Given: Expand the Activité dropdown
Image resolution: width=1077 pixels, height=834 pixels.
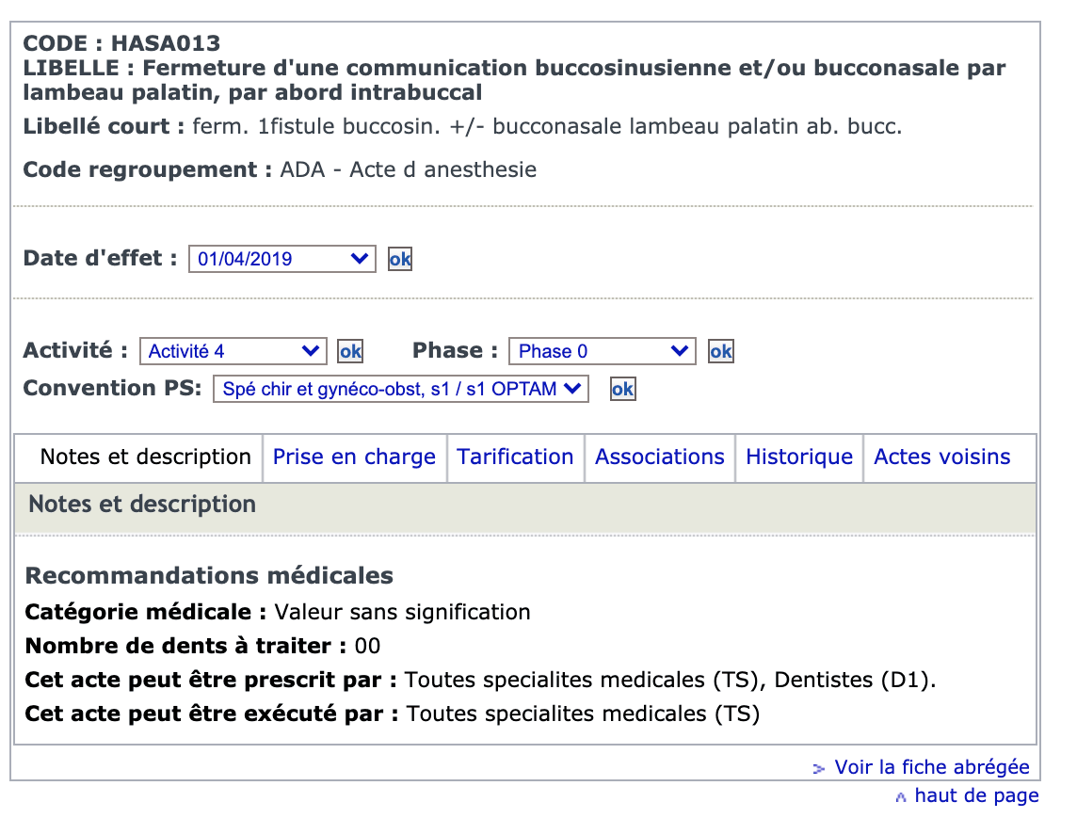Looking at the screenshot, I should coord(233,351).
